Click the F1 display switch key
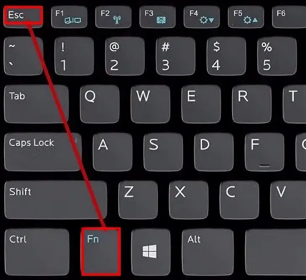The image size is (306, 280). (69, 17)
